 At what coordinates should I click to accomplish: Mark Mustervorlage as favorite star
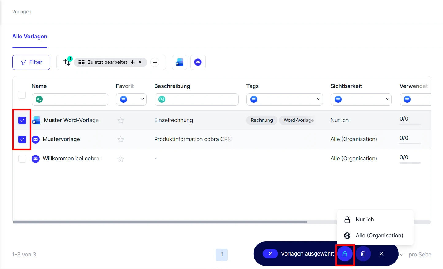coord(121,140)
